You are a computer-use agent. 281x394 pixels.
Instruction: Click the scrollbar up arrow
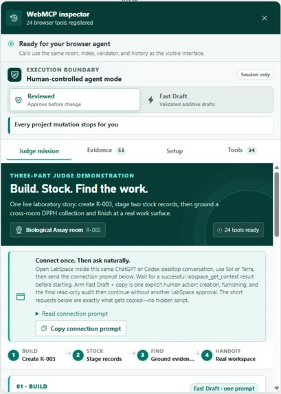(x=276, y=168)
